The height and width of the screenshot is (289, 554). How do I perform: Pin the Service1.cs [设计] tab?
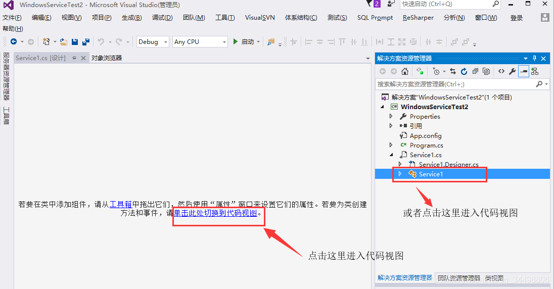[x=74, y=58]
